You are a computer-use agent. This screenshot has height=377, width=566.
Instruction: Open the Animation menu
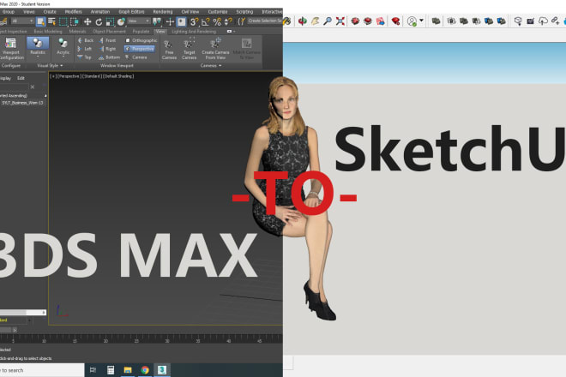pos(100,12)
